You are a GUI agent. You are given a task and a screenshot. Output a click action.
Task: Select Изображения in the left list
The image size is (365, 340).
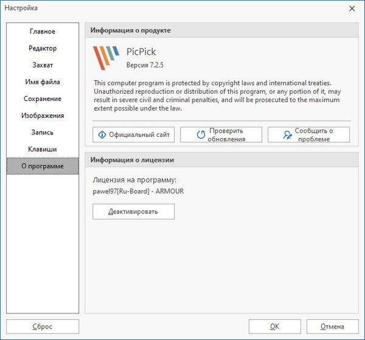(43, 116)
